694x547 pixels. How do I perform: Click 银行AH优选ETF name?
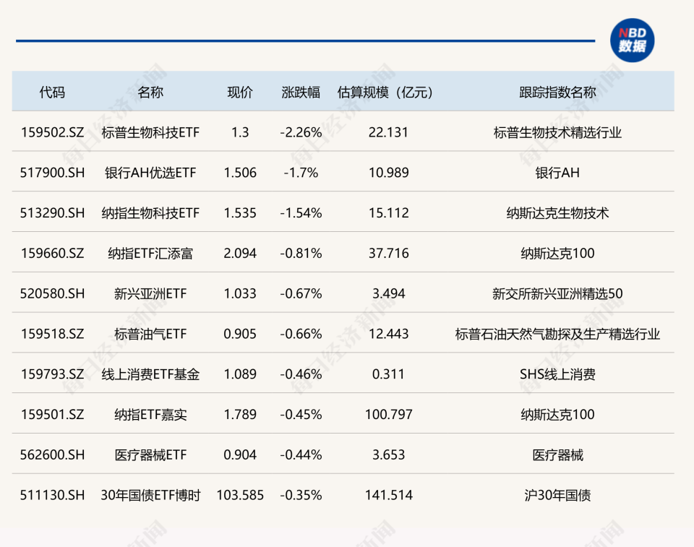pyautogui.click(x=150, y=173)
